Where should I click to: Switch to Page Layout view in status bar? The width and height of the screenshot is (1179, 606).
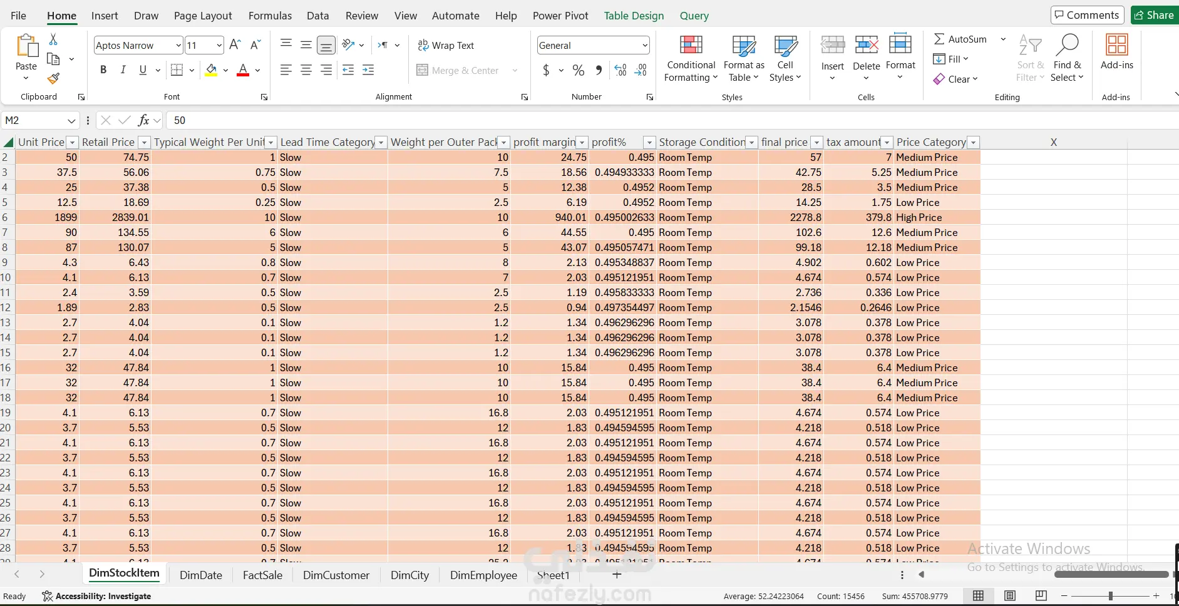[x=1010, y=596]
